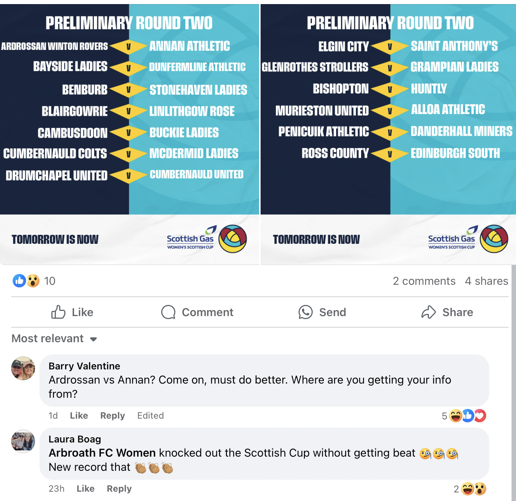Screen dimensions: 516x501
Task: Open the 2 comments link
Action: click(424, 281)
